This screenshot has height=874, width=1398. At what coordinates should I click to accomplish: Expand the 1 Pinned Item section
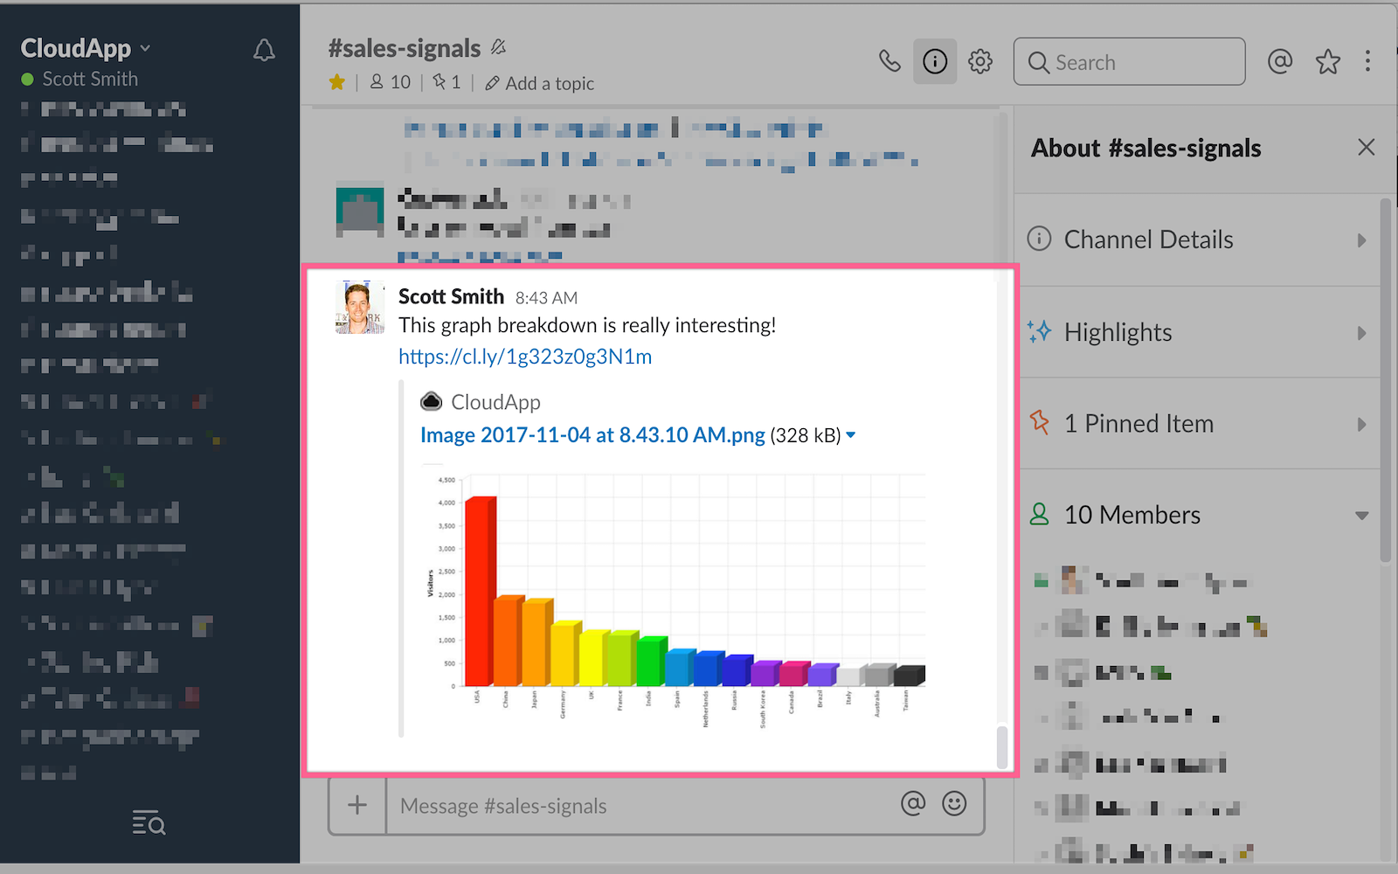tap(1199, 424)
